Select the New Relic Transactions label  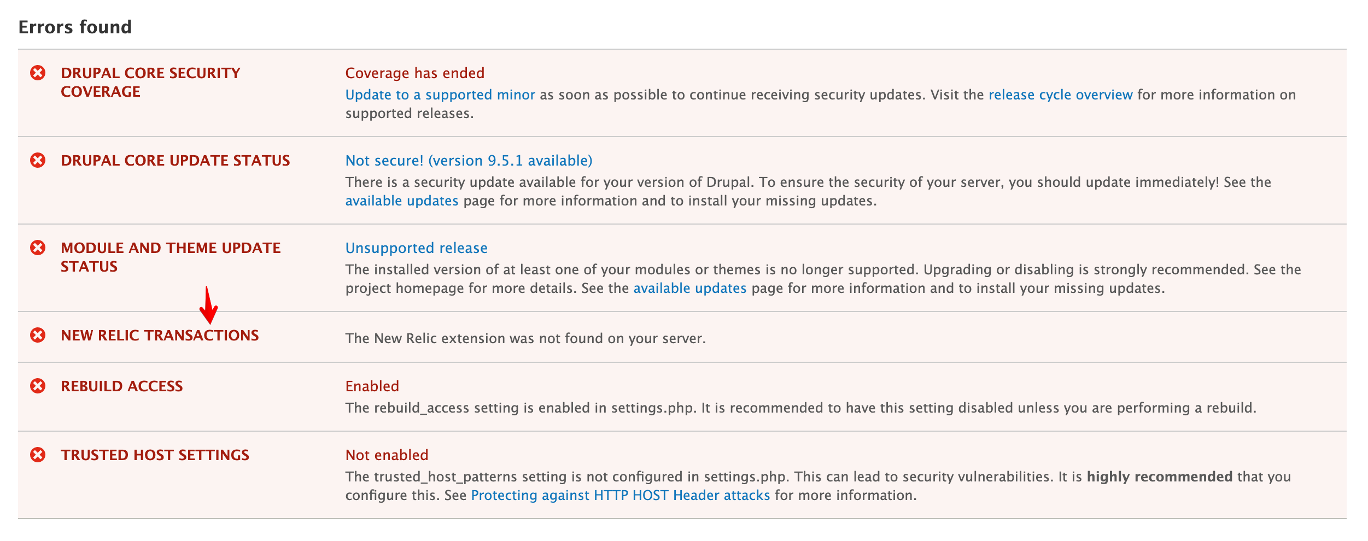click(x=160, y=335)
